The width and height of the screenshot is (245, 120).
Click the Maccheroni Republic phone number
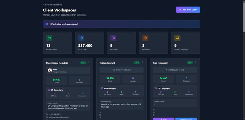click(x=55, y=114)
